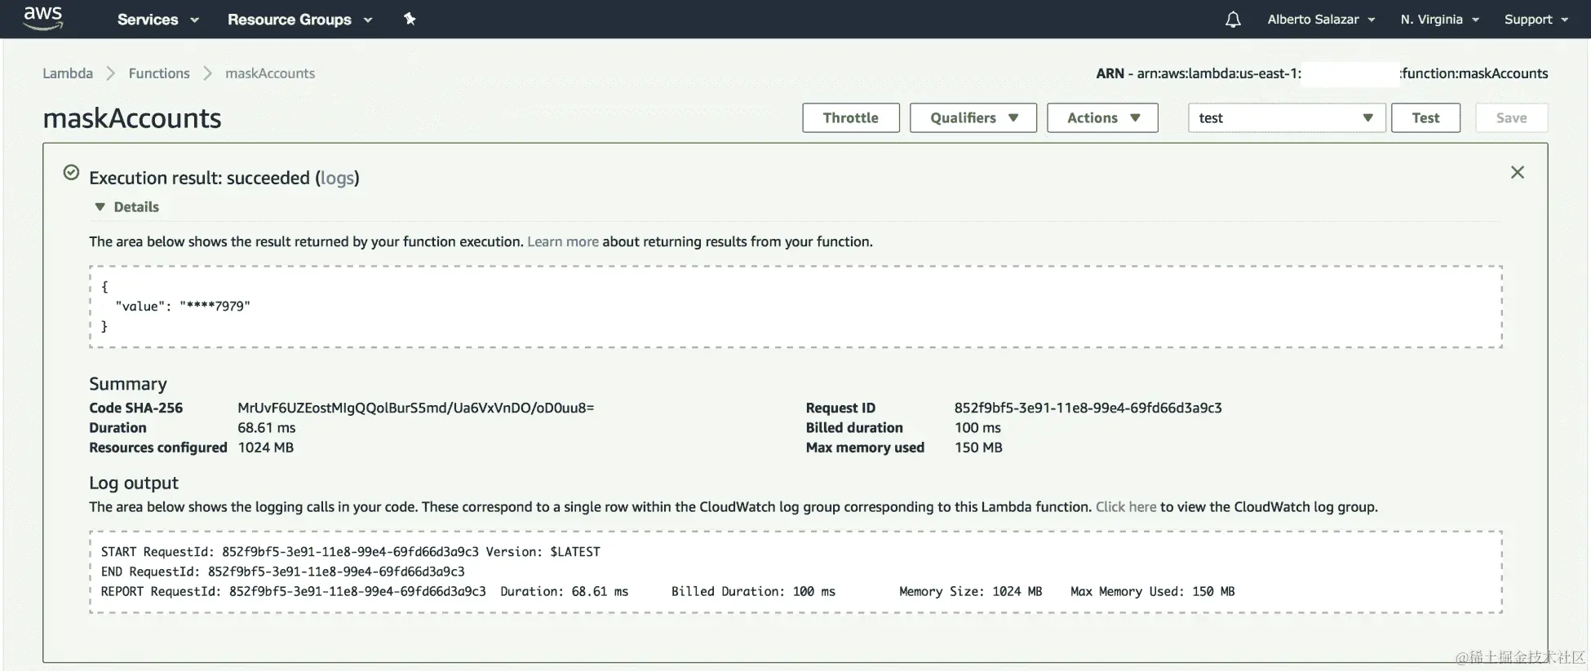The image size is (1591, 671).
Task: Open the Services menu
Action: pos(157,20)
